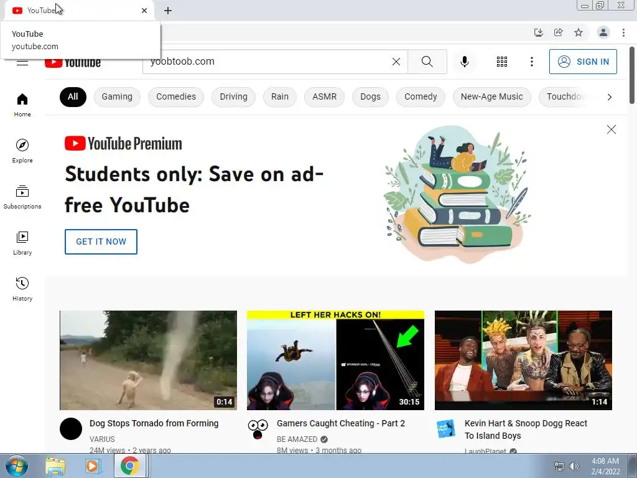Select the Rain filter chip
The height and width of the screenshot is (478, 637).
click(x=280, y=96)
